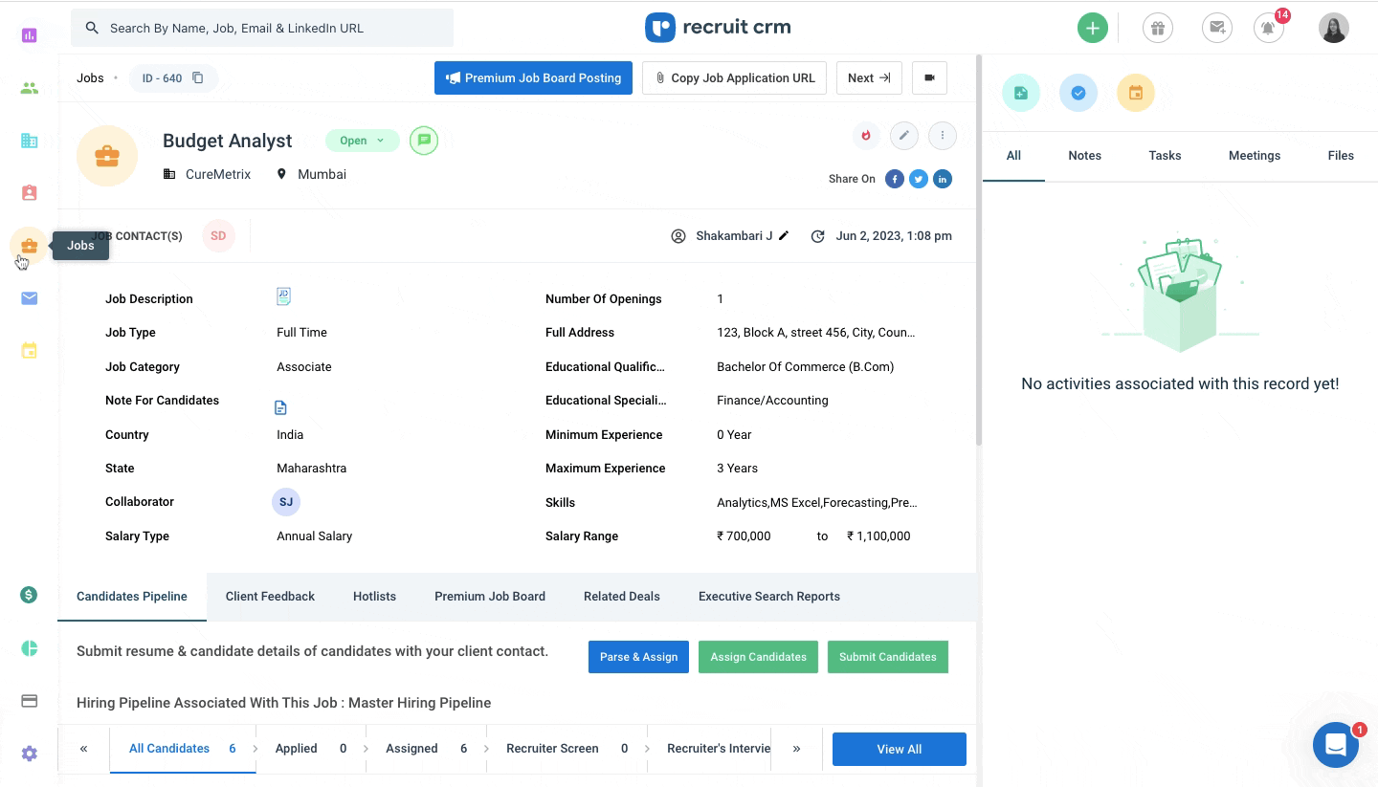Viewport: 1378px width, 787px height.
Task: Open the Companies section from the sidebar
Action: click(29, 140)
